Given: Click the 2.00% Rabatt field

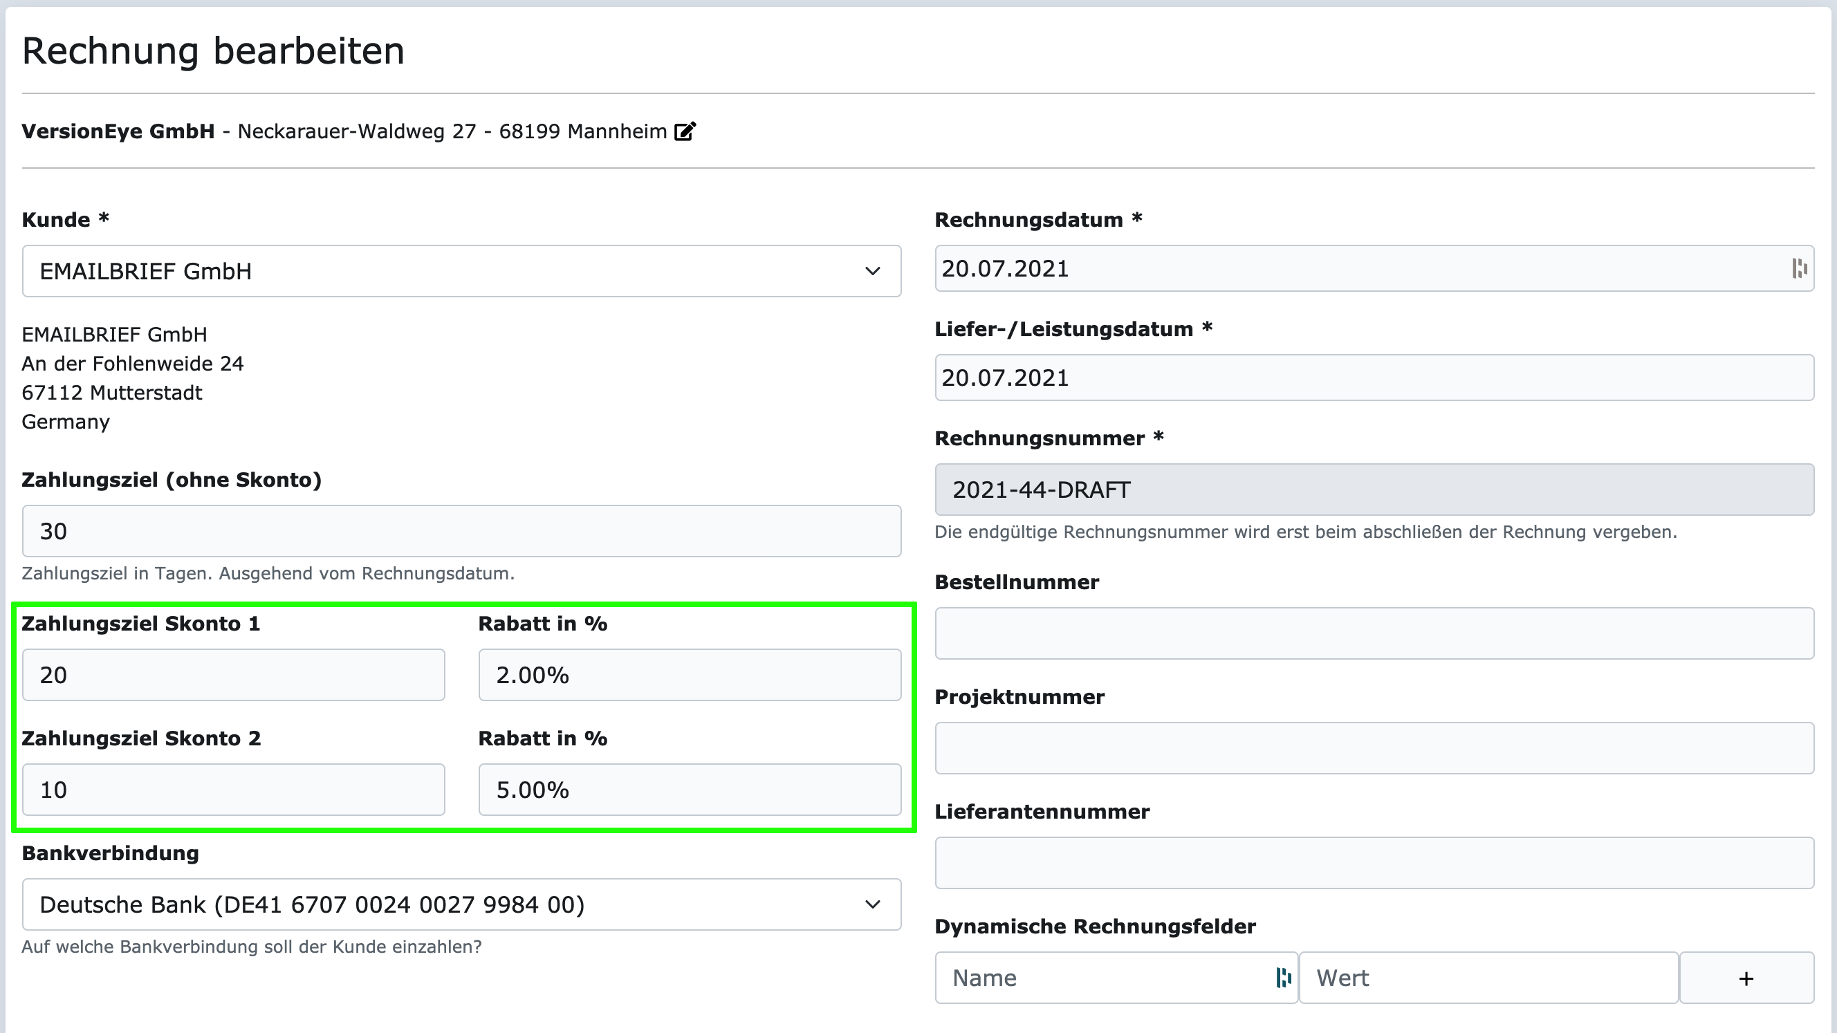Looking at the screenshot, I should (x=689, y=674).
